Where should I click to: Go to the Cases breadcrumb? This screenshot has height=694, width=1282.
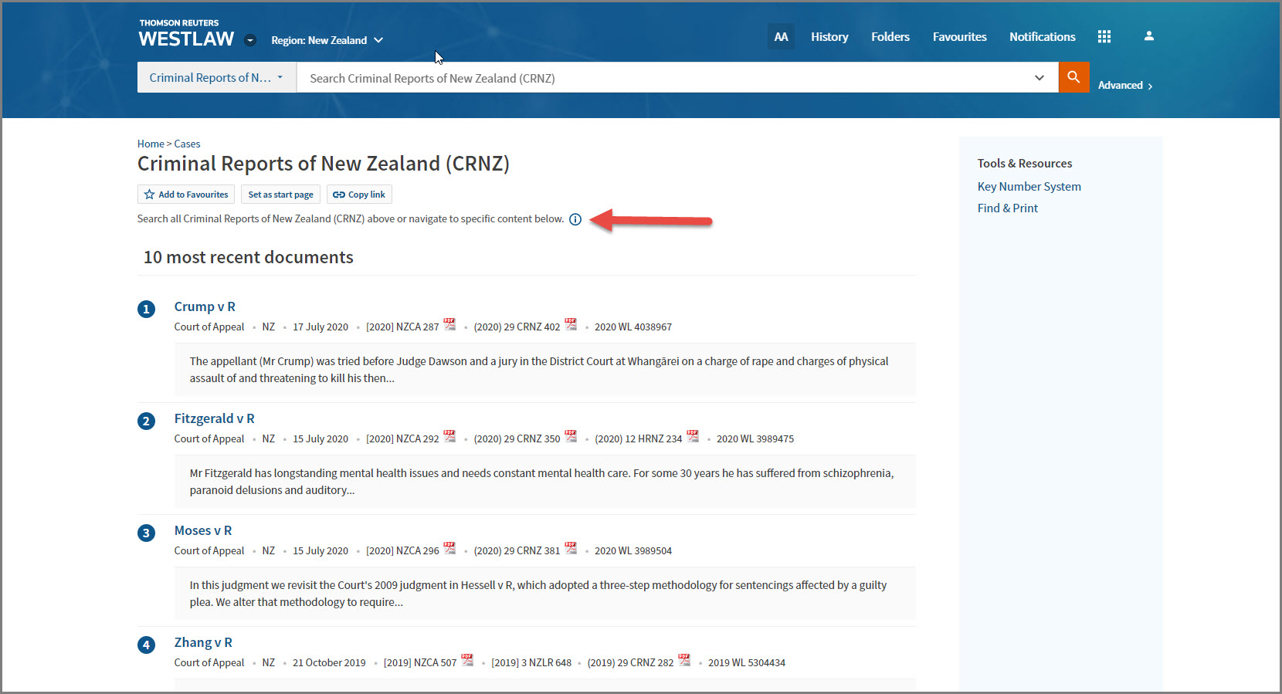tap(187, 144)
